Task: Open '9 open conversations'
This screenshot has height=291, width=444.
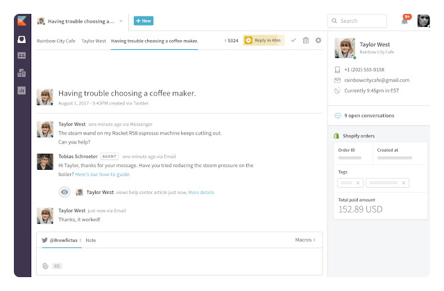Action: tap(369, 116)
